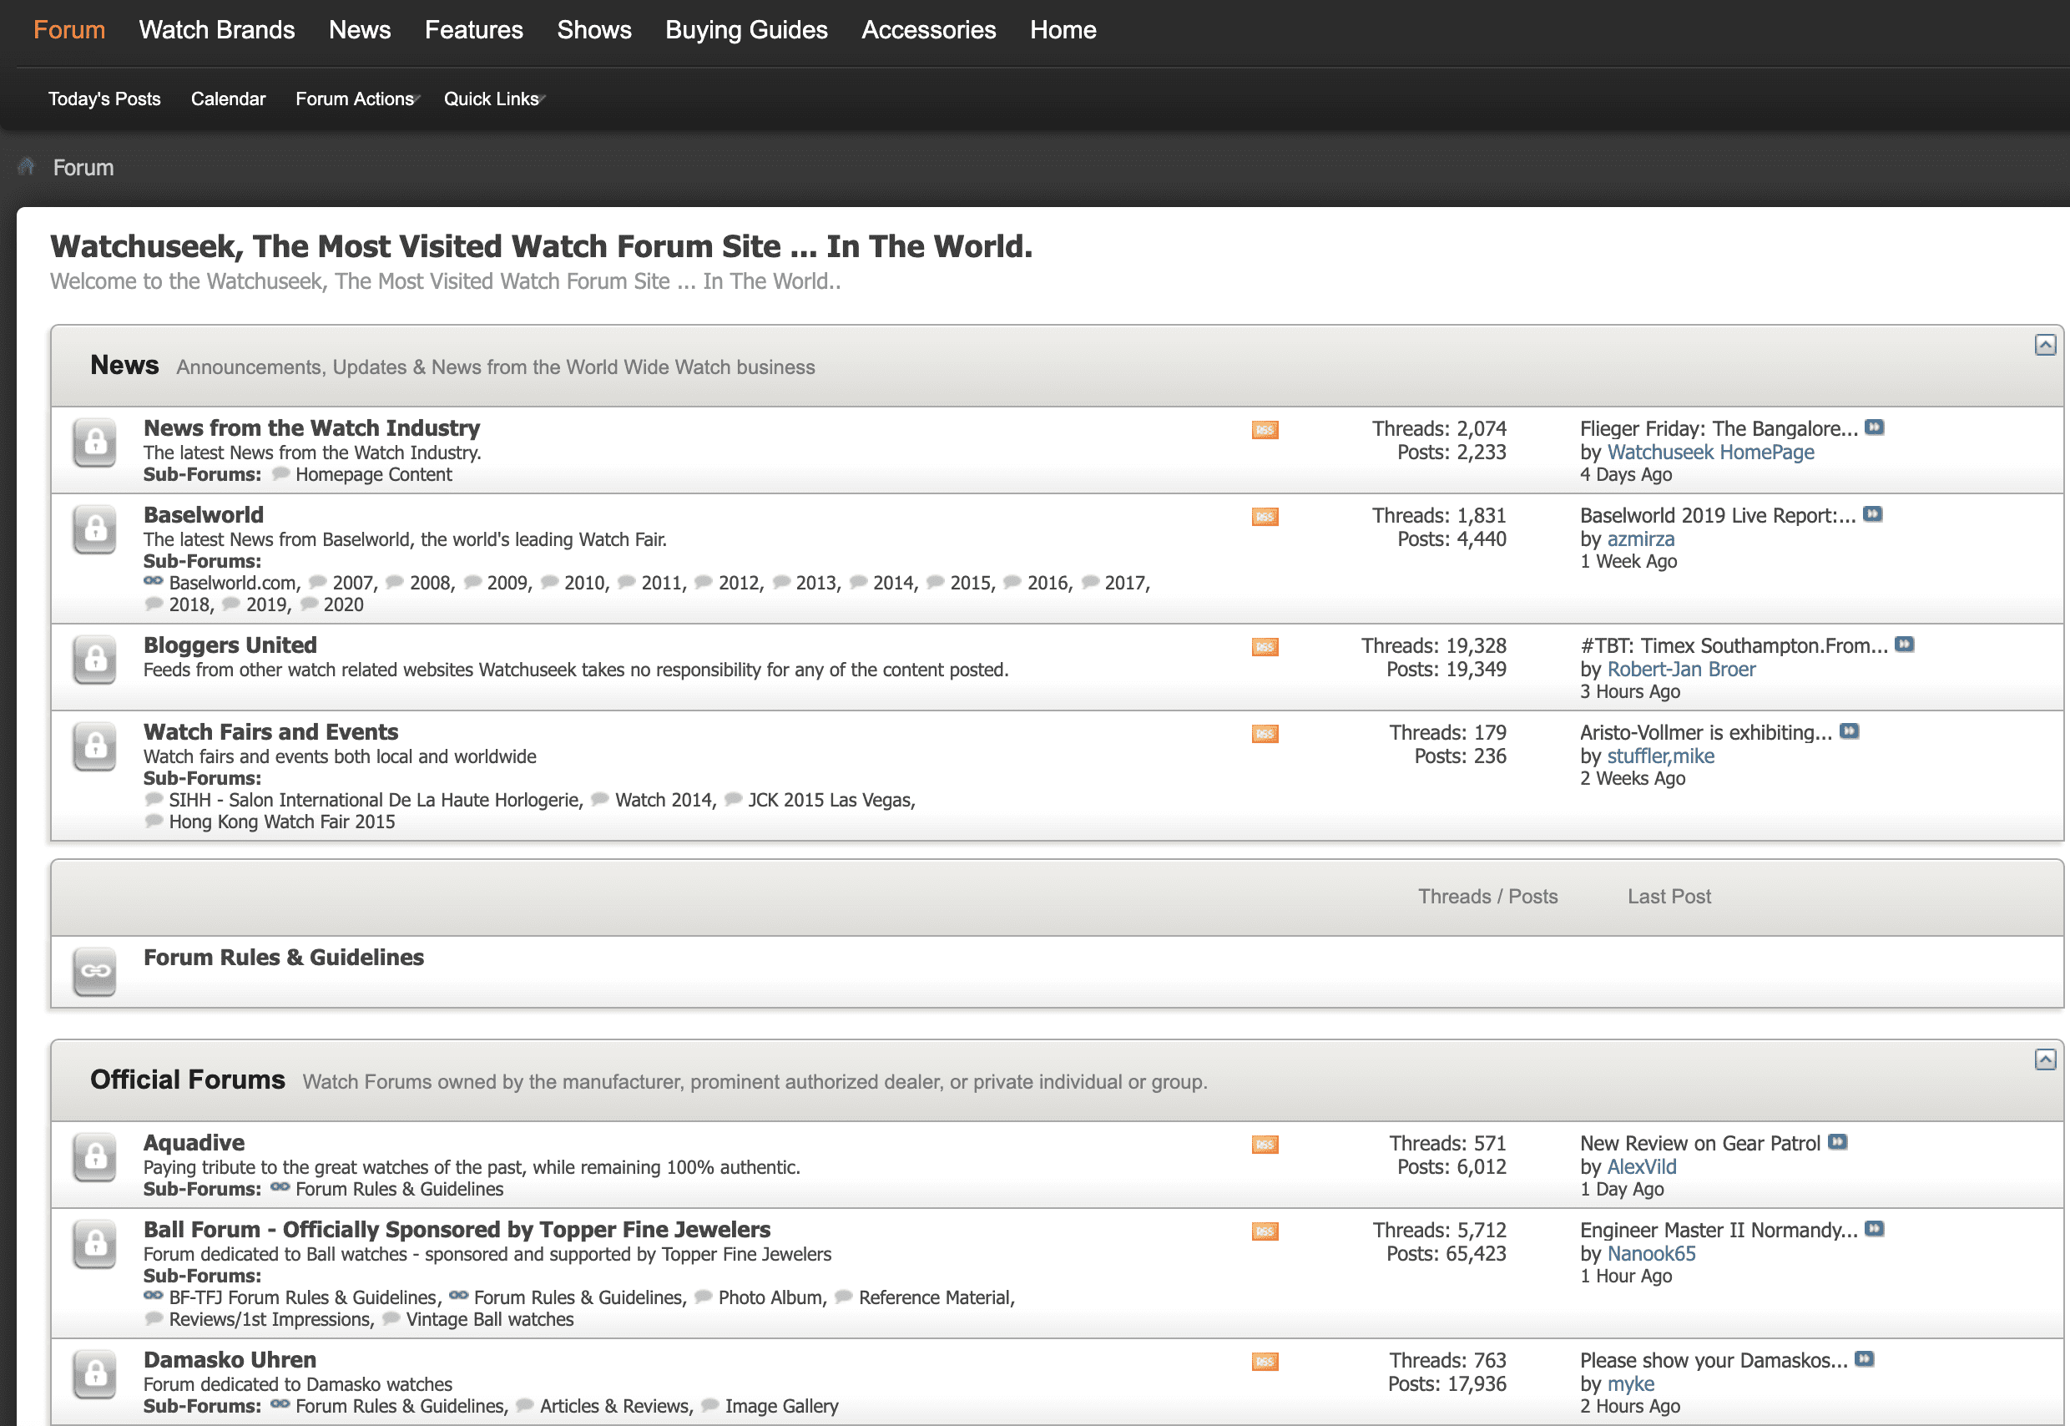Open Buying Guides navigation item
Viewport: 2070px width, 1426px height.
[746, 30]
